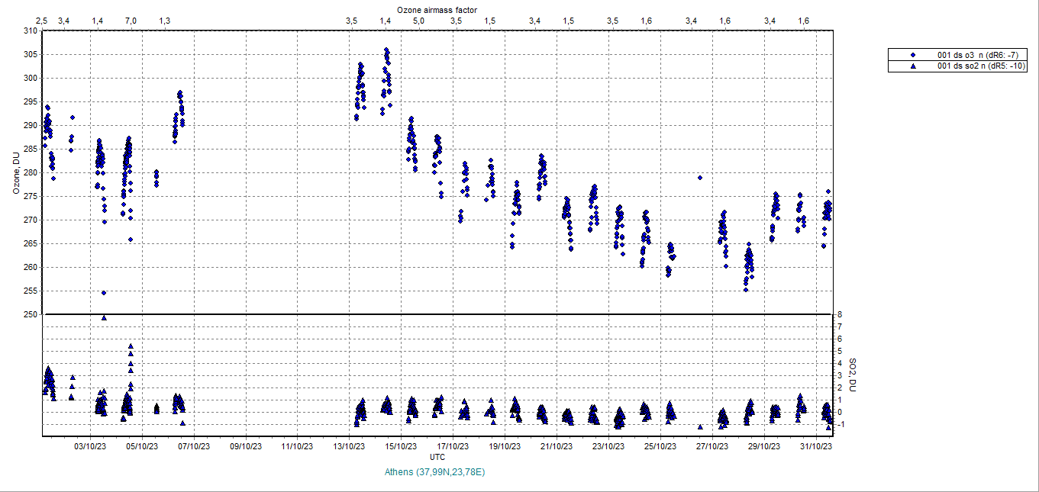Click the 5,0 airmass factor label
Image resolution: width=1039 pixels, height=492 pixels.
[419, 21]
